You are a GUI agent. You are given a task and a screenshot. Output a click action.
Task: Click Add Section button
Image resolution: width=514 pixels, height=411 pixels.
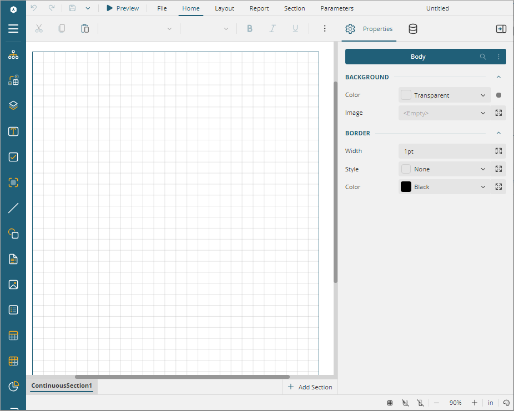(310, 387)
